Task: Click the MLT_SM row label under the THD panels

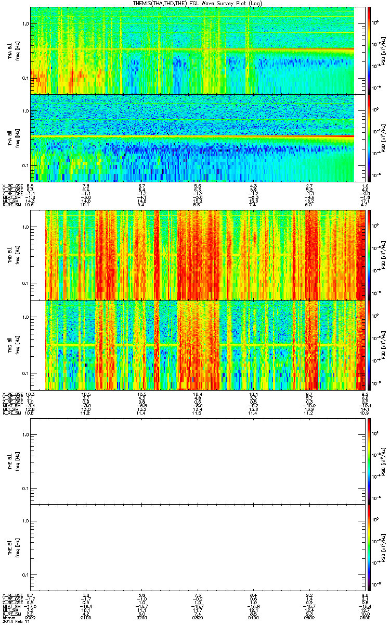Action: pyautogui.click(x=10, y=410)
